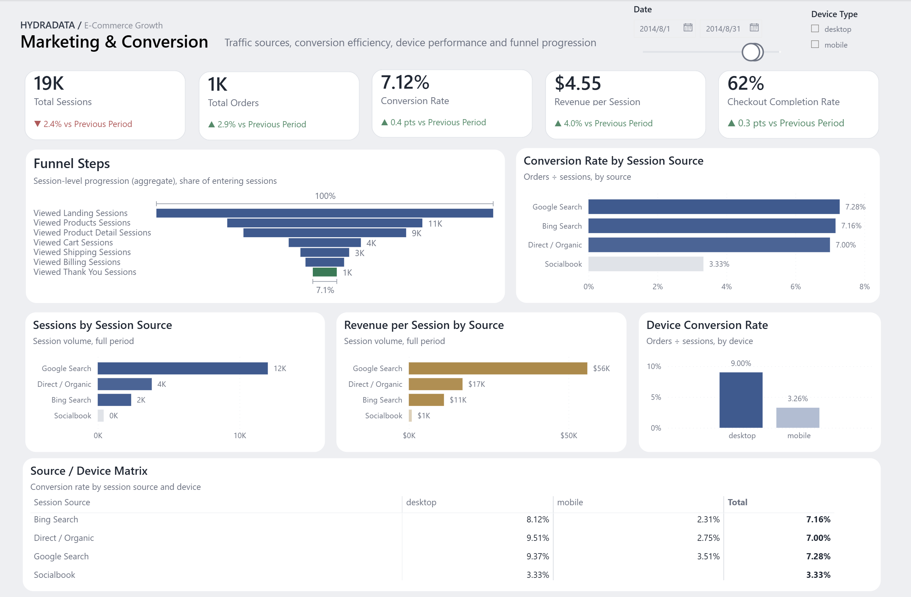Select the Conversion Rate 7.12% card

(452, 103)
